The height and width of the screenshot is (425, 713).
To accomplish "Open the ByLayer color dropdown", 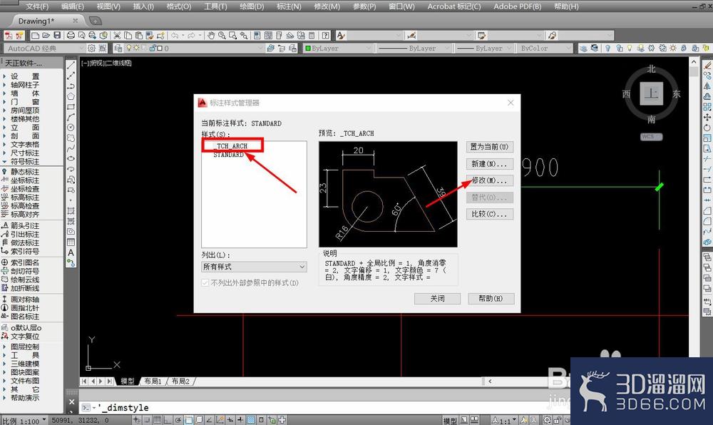I will [338, 48].
